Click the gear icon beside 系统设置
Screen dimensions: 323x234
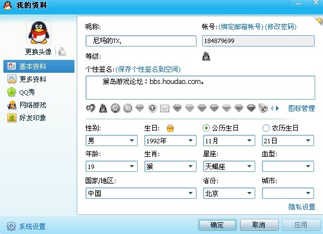coord(11,226)
